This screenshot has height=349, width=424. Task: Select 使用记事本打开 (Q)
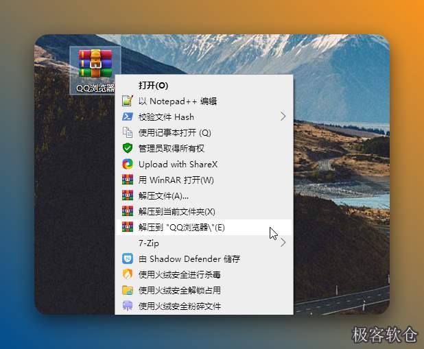(x=204, y=132)
